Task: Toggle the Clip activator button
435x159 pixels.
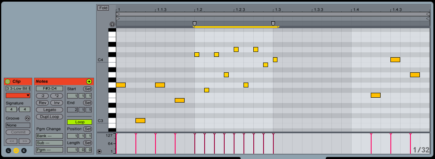Action: coord(8,81)
